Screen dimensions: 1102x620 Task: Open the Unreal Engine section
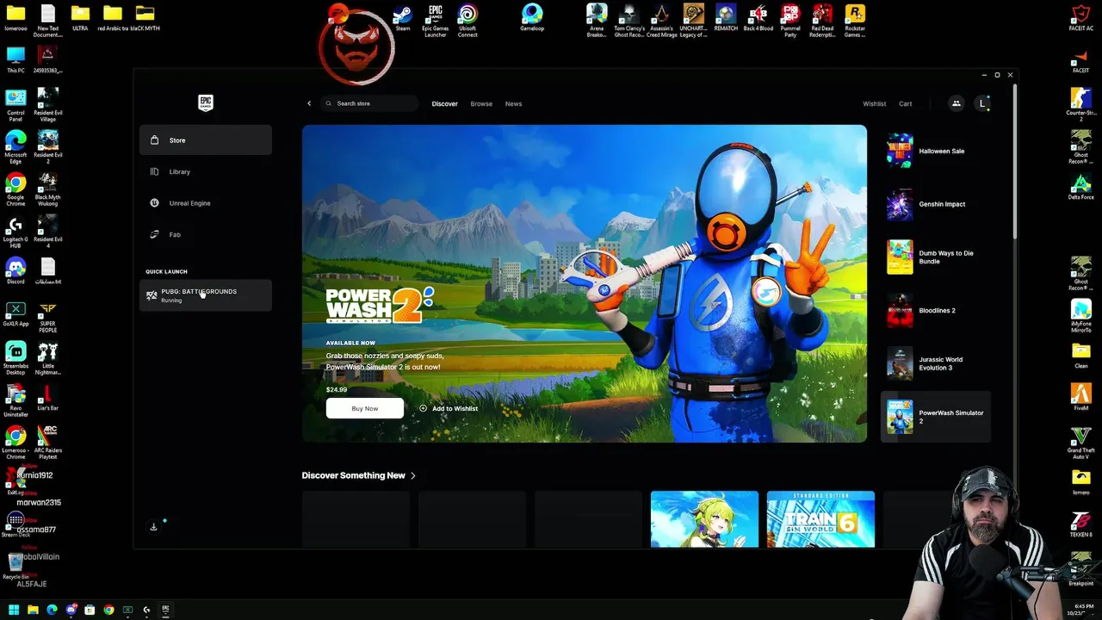[x=205, y=203]
